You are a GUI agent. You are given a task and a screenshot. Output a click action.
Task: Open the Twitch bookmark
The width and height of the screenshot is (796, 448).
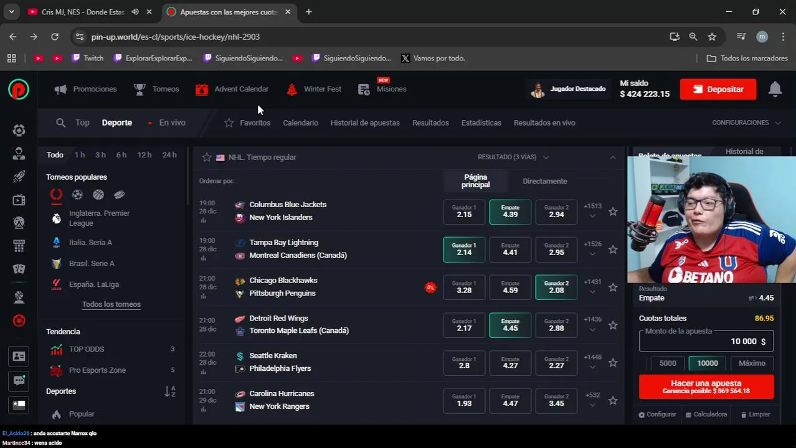[87, 58]
